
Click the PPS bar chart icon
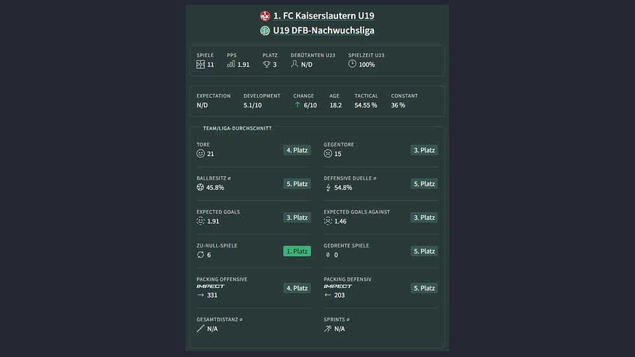[231, 64]
